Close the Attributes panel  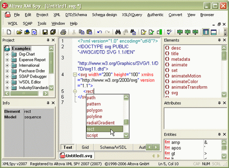(x=225, y=103)
